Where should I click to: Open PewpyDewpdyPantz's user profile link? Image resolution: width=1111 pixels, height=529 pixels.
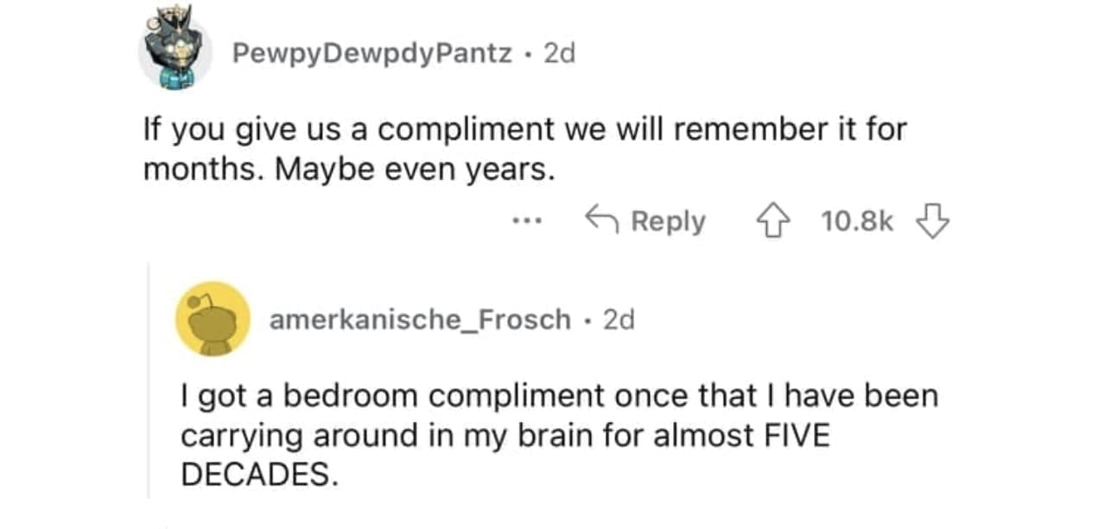pyautogui.click(x=371, y=54)
